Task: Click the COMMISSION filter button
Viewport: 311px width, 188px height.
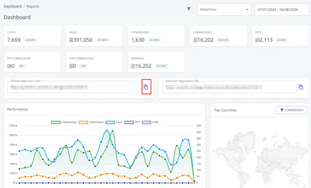Action: tap(292, 110)
